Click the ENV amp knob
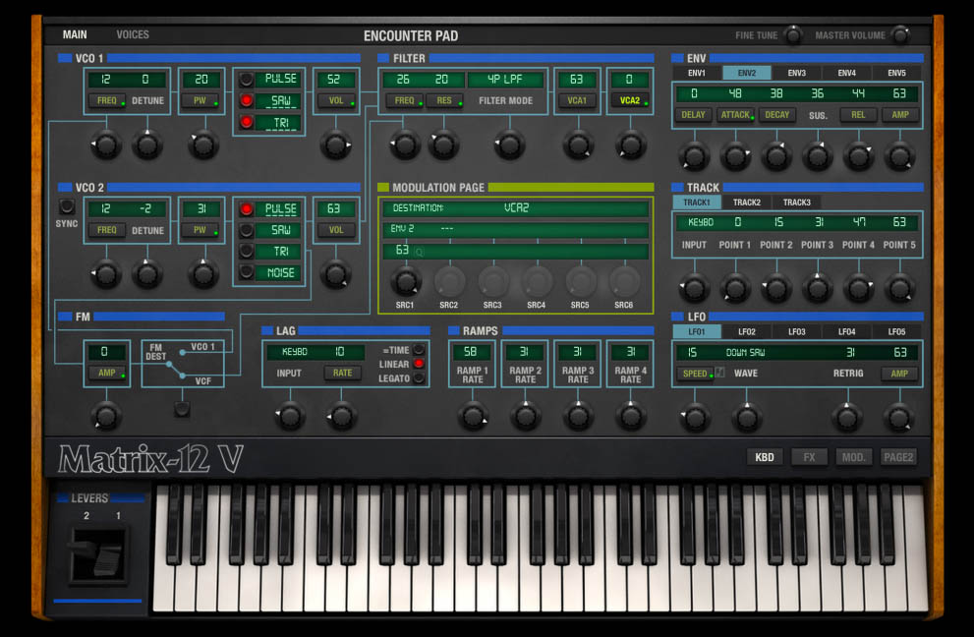The height and width of the screenshot is (637, 974). click(899, 156)
